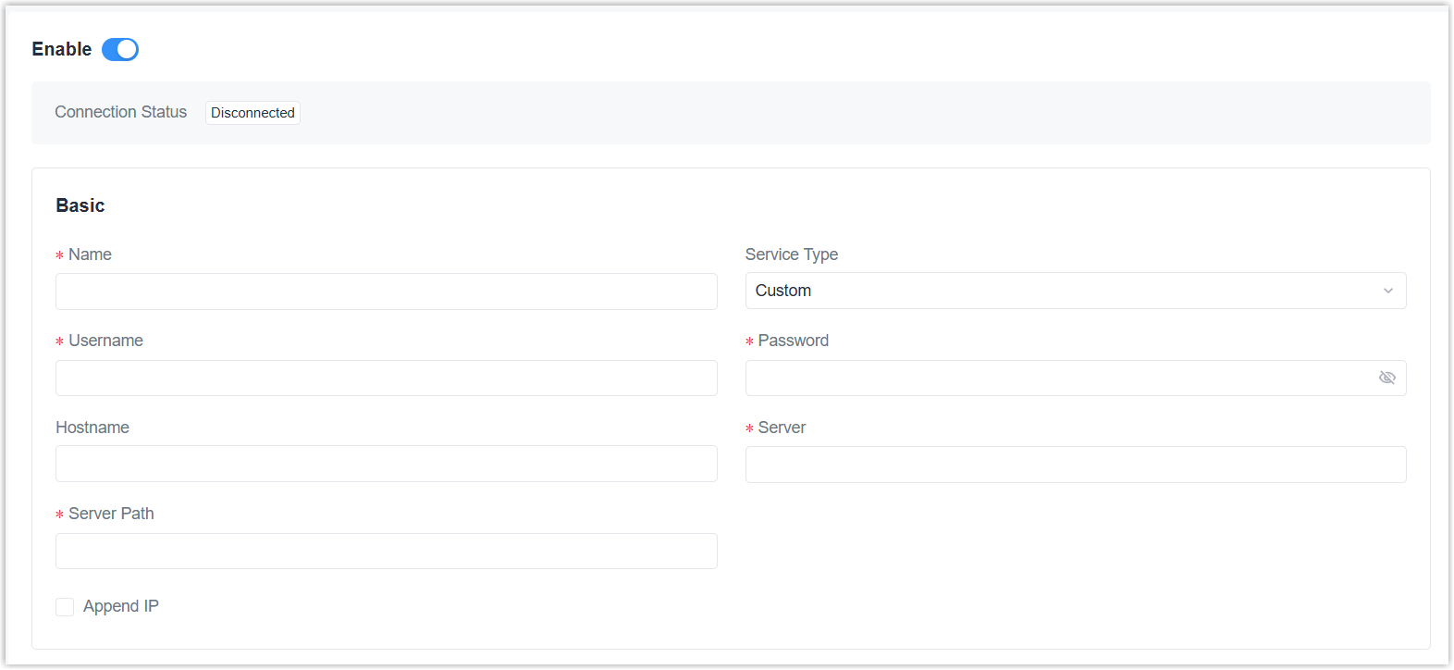Focus the Server Path text field
Image resolution: width=1454 pixels, height=670 pixels.
(386, 551)
